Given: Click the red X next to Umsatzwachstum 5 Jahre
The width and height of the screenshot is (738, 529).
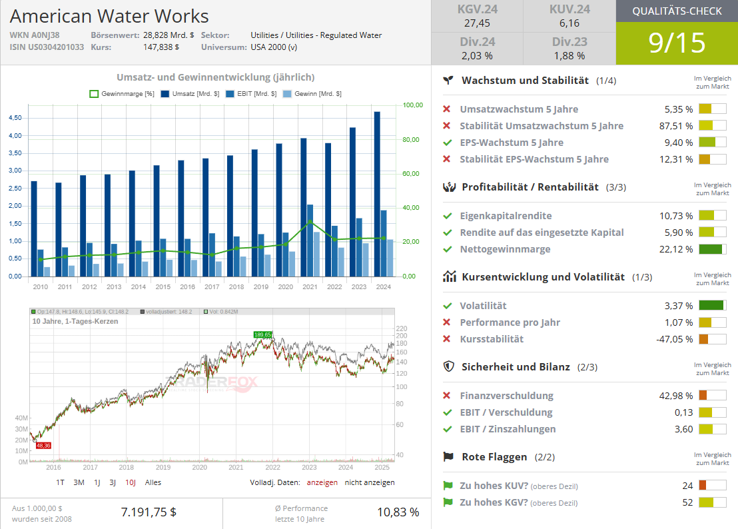Looking at the screenshot, I should coord(447,109).
